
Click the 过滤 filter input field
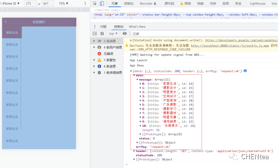pyautogui.click(x=161, y=34)
